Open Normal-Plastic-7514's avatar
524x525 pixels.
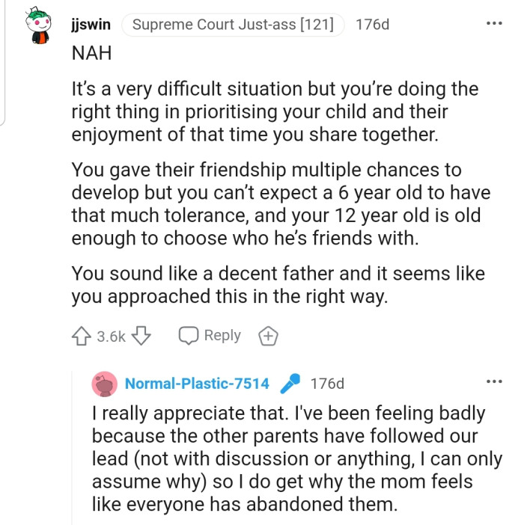pos(105,384)
